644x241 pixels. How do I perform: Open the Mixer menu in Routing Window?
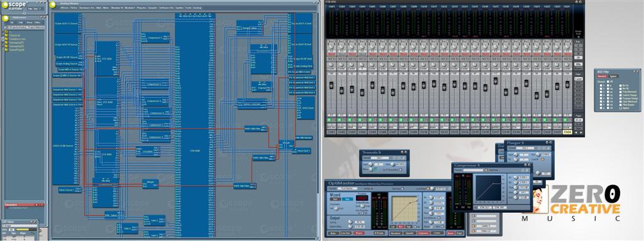click(106, 8)
